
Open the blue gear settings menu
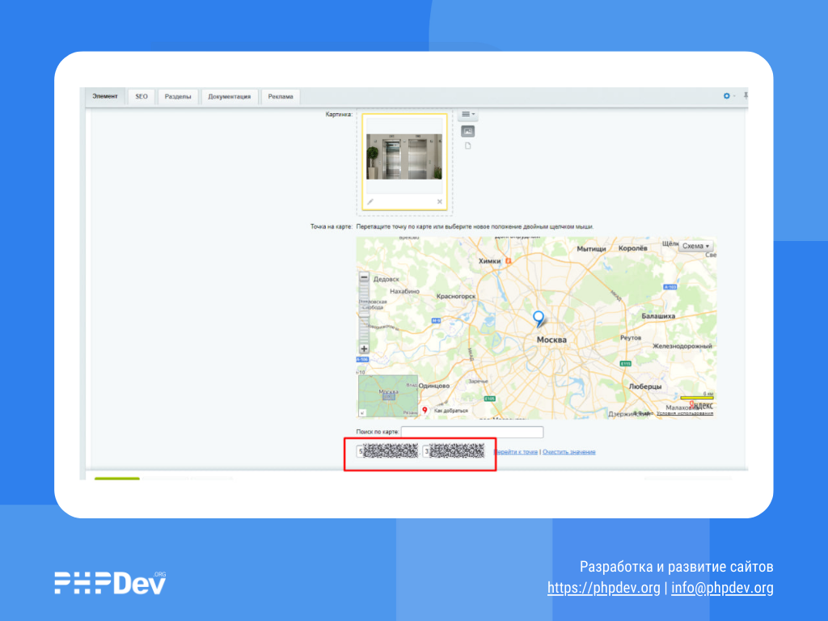(x=727, y=96)
